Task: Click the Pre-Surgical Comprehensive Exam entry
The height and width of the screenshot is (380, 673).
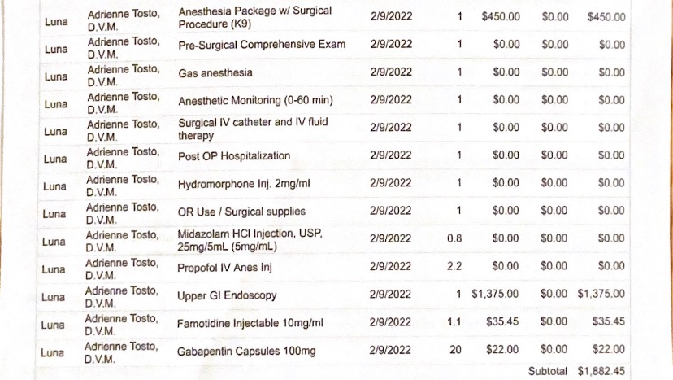Action: point(261,45)
